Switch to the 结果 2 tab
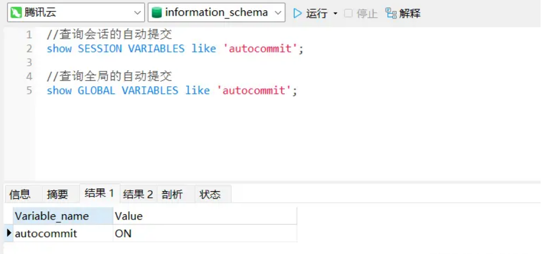The height and width of the screenshot is (254, 555). [138, 194]
